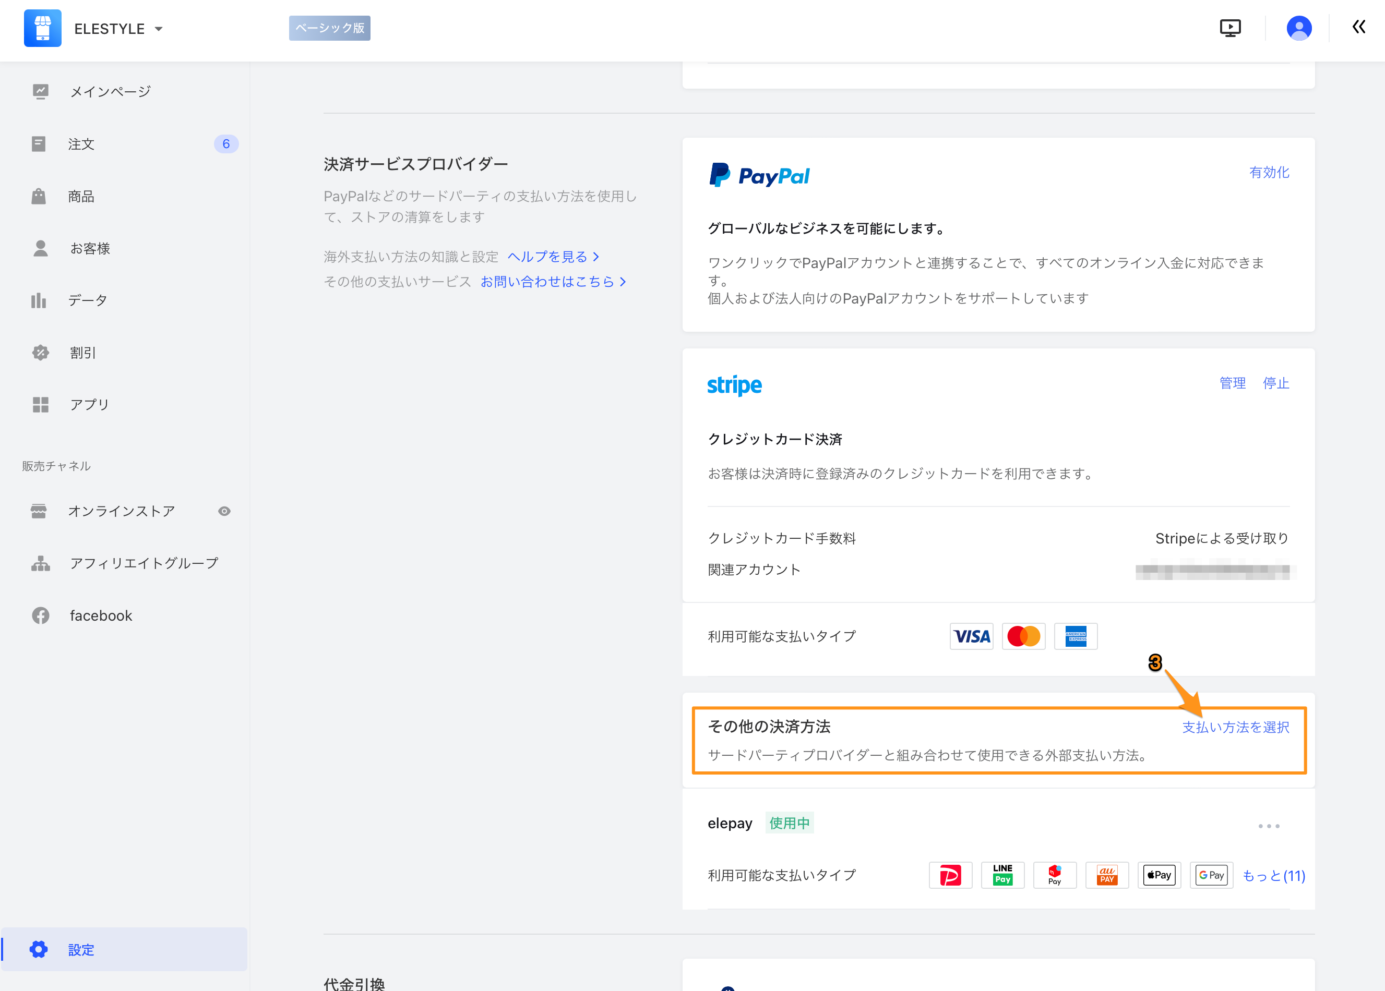Click the PayPay payment type icon
This screenshot has width=1385, height=991.
point(950,875)
